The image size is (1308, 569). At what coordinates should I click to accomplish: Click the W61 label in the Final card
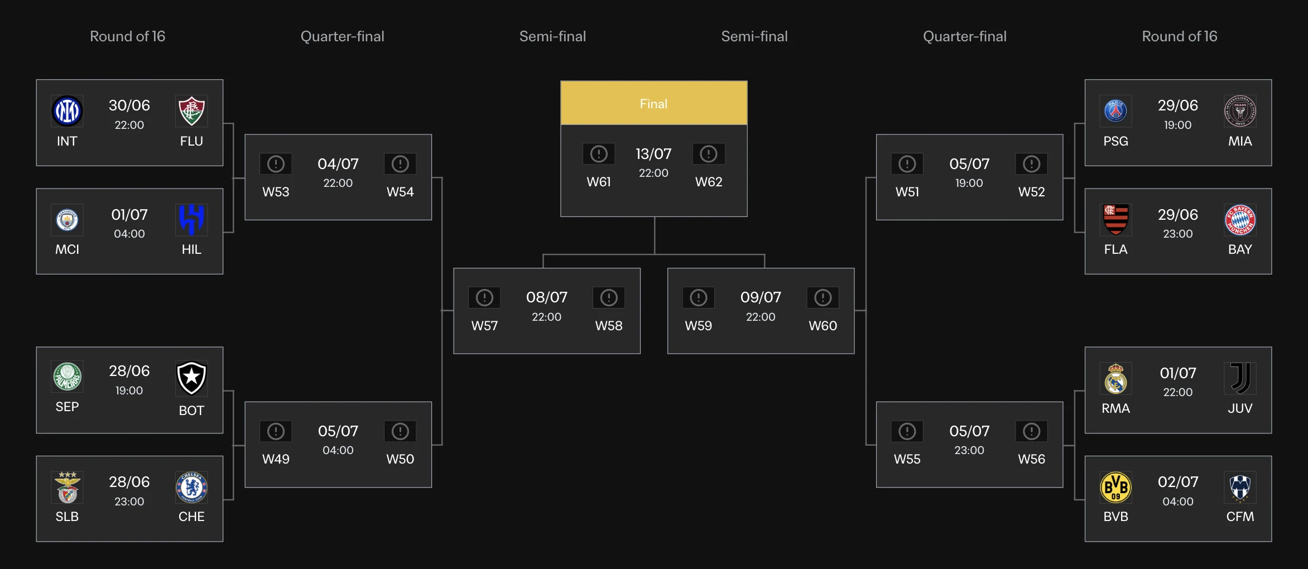coord(599,182)
